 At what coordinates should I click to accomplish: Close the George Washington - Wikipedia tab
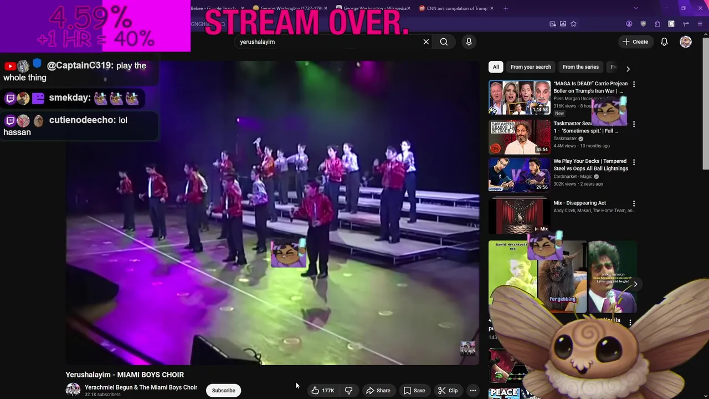click(409, 8)
